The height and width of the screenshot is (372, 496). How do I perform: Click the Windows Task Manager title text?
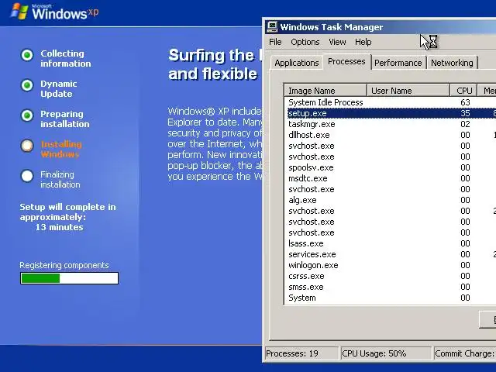pos(331,27)
